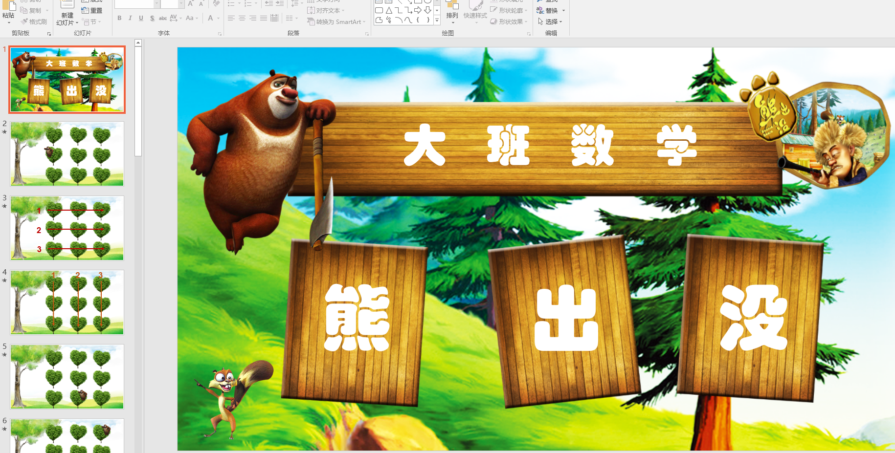This screenshot has width=895, height=453.
Task: Apply distributed text alignment
Action: coord(274,18)
